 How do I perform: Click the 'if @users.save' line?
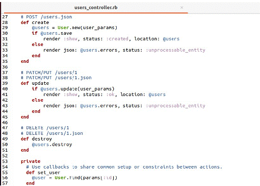[52, 33]
